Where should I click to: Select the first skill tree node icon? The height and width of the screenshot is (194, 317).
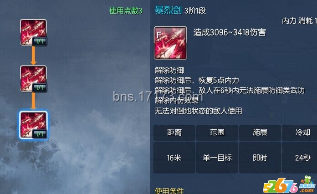33,32
